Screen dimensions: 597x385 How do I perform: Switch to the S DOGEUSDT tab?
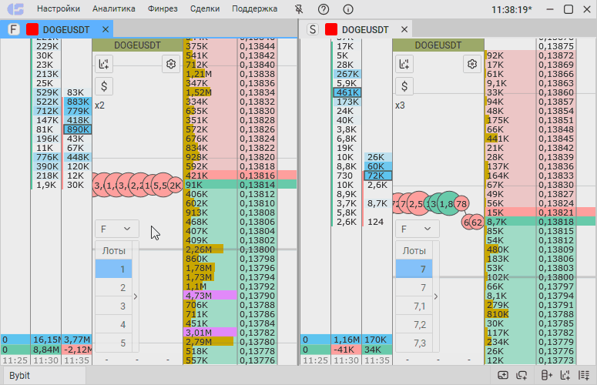pyautogui.click(x=355, y=29)
